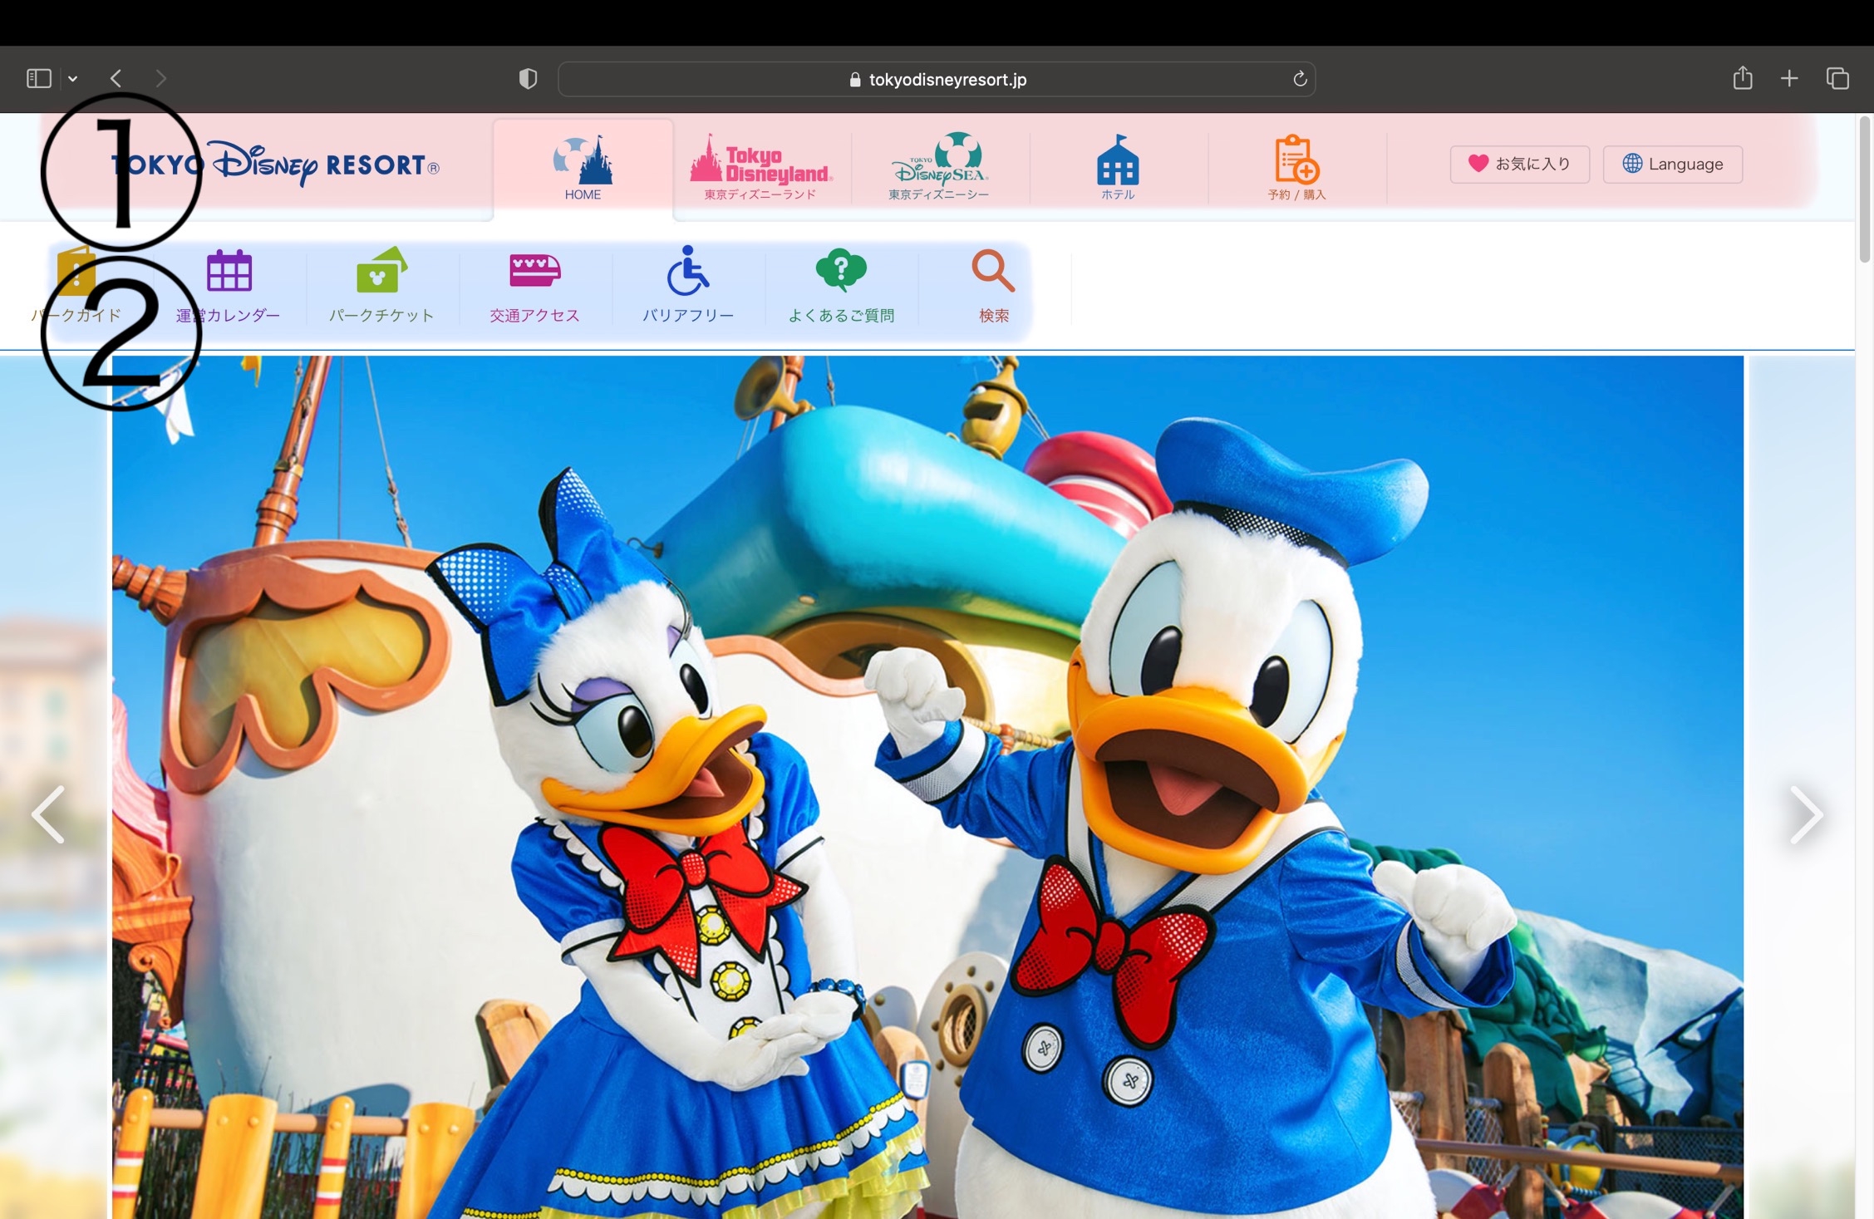Open the ホテル hotel tab
This screenshot has width=1874, height=1219.
pos(1118,169)
